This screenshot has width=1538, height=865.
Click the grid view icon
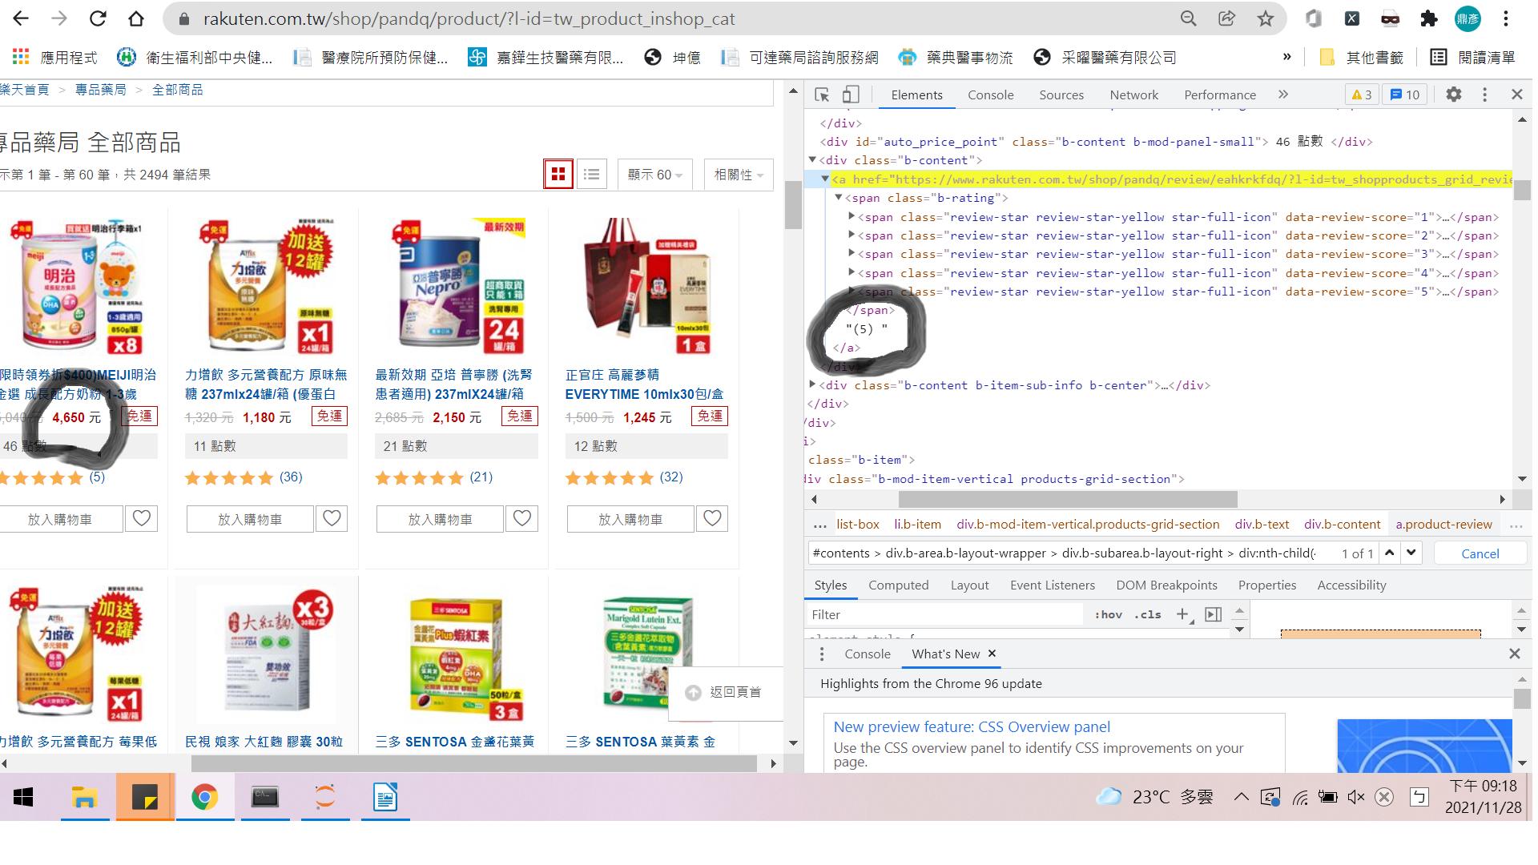pyautogui.click(x=558, y=175)
